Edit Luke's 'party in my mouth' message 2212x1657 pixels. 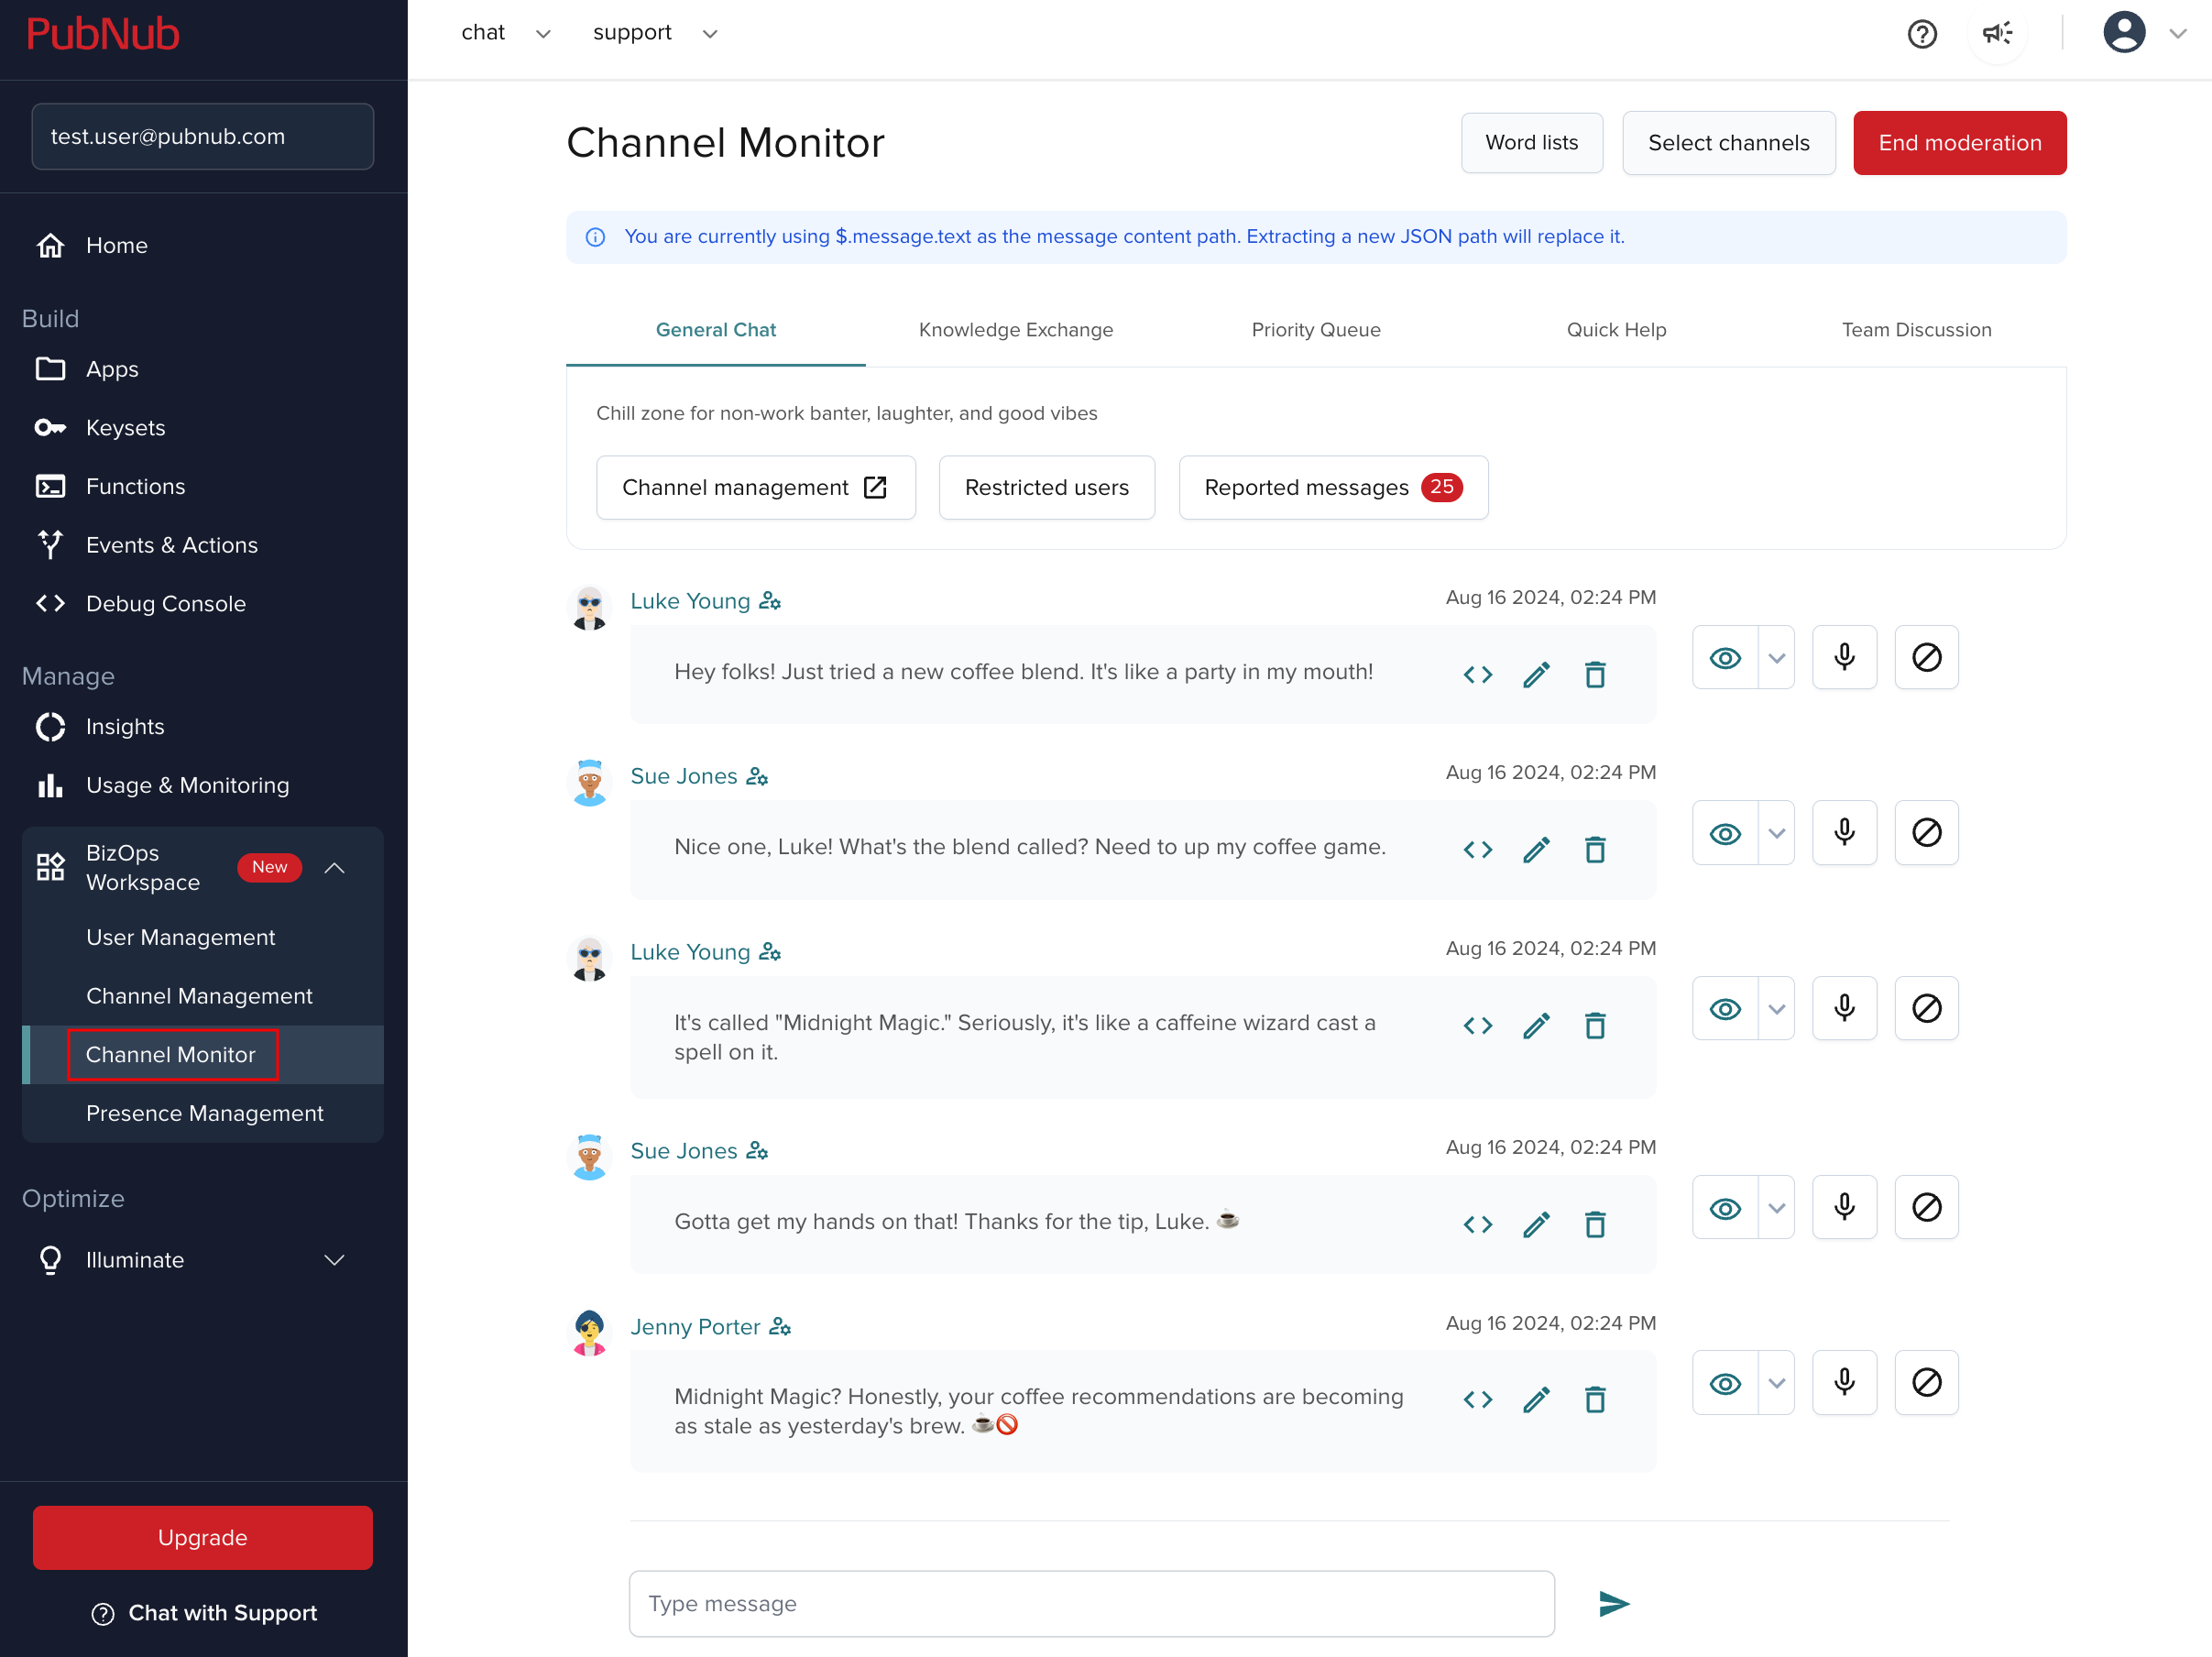tap(1536, 675)
